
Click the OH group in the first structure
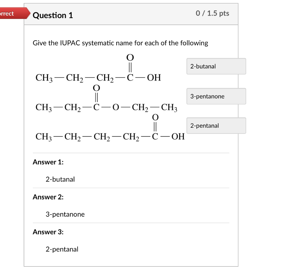[x=154, y=78]
